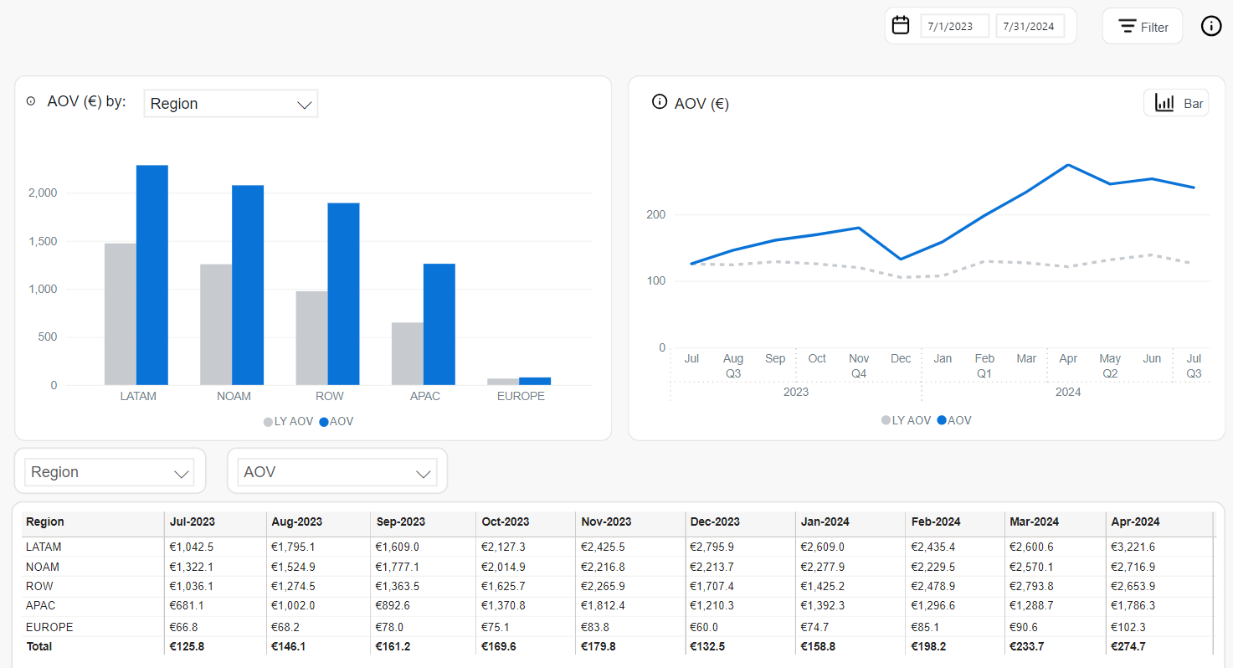The width and height of the screenshot is (1233, 668).
Task: Click the gray ROW LY AOV bar
Action: point(311,338)
